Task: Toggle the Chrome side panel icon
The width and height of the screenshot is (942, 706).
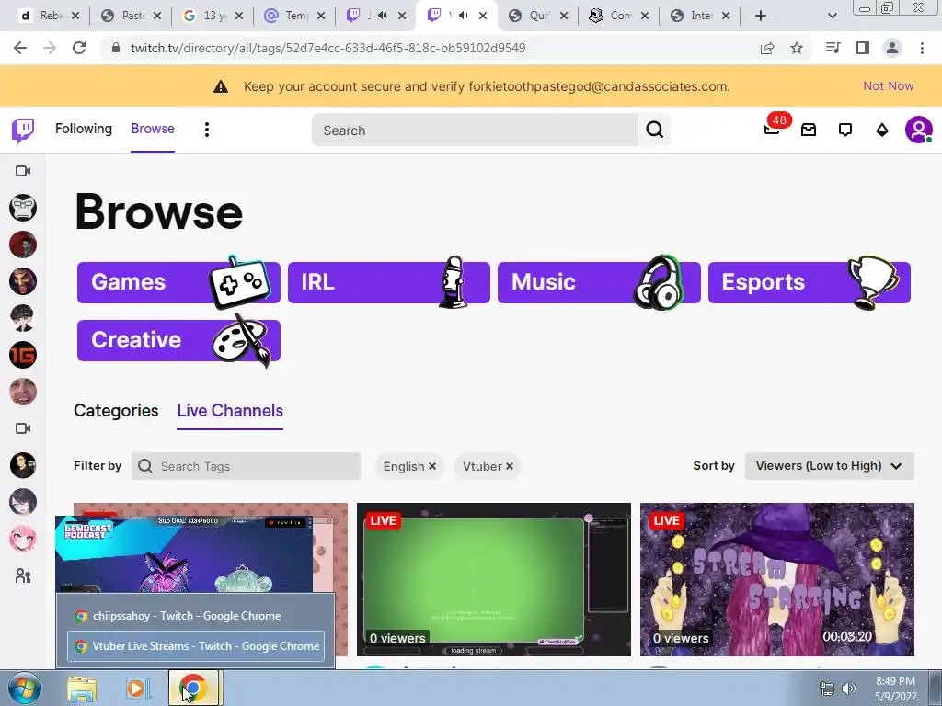Action: [x=863, y=48]
